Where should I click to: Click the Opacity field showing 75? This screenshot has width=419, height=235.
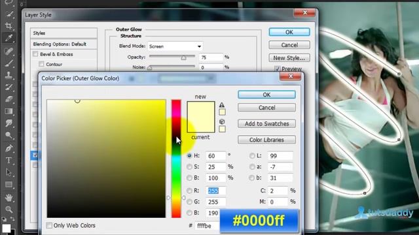point(211,57)
